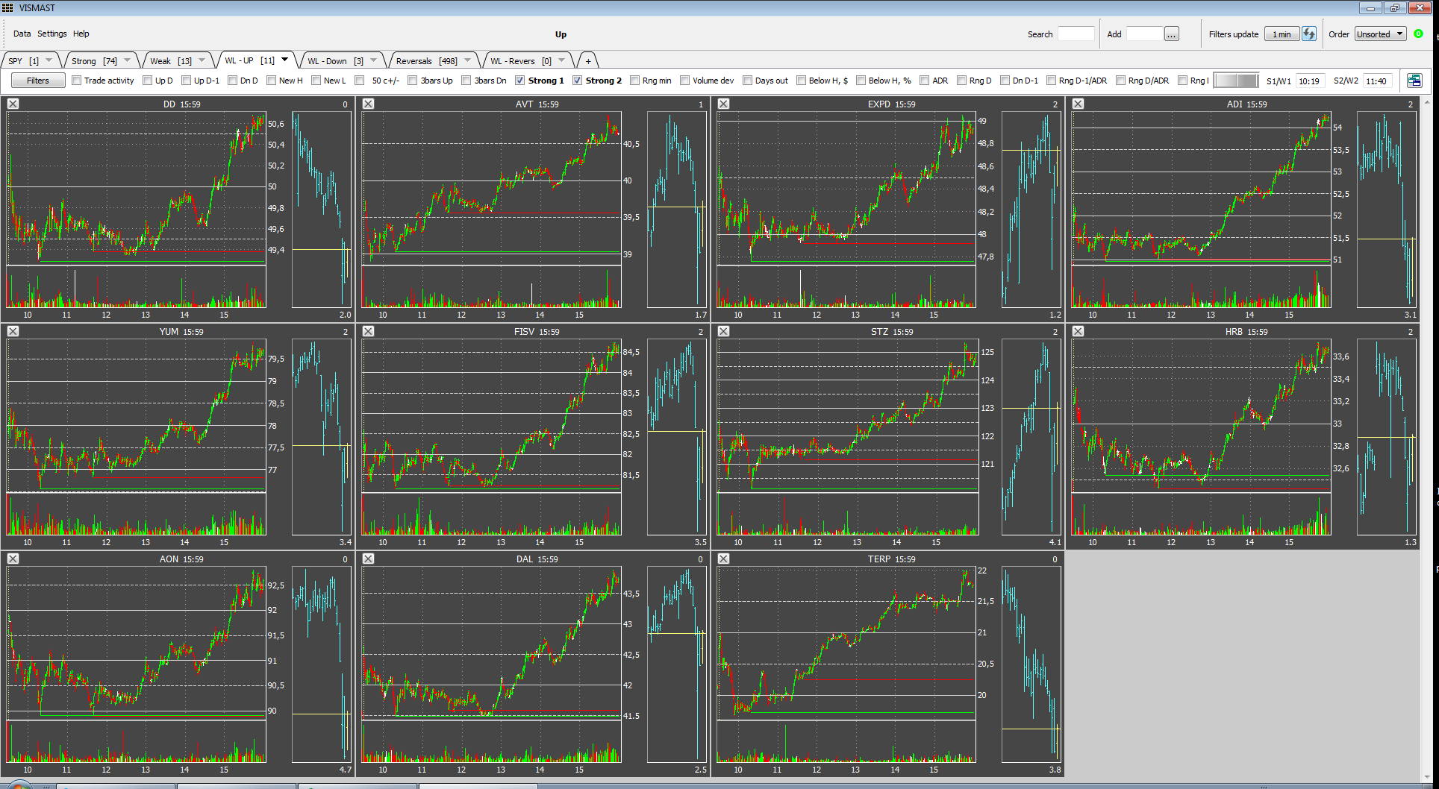This screenshot has height=789, width=1439.
Task: Click the S2/W2 time field 11:40
Action: tap(1378, 81)
